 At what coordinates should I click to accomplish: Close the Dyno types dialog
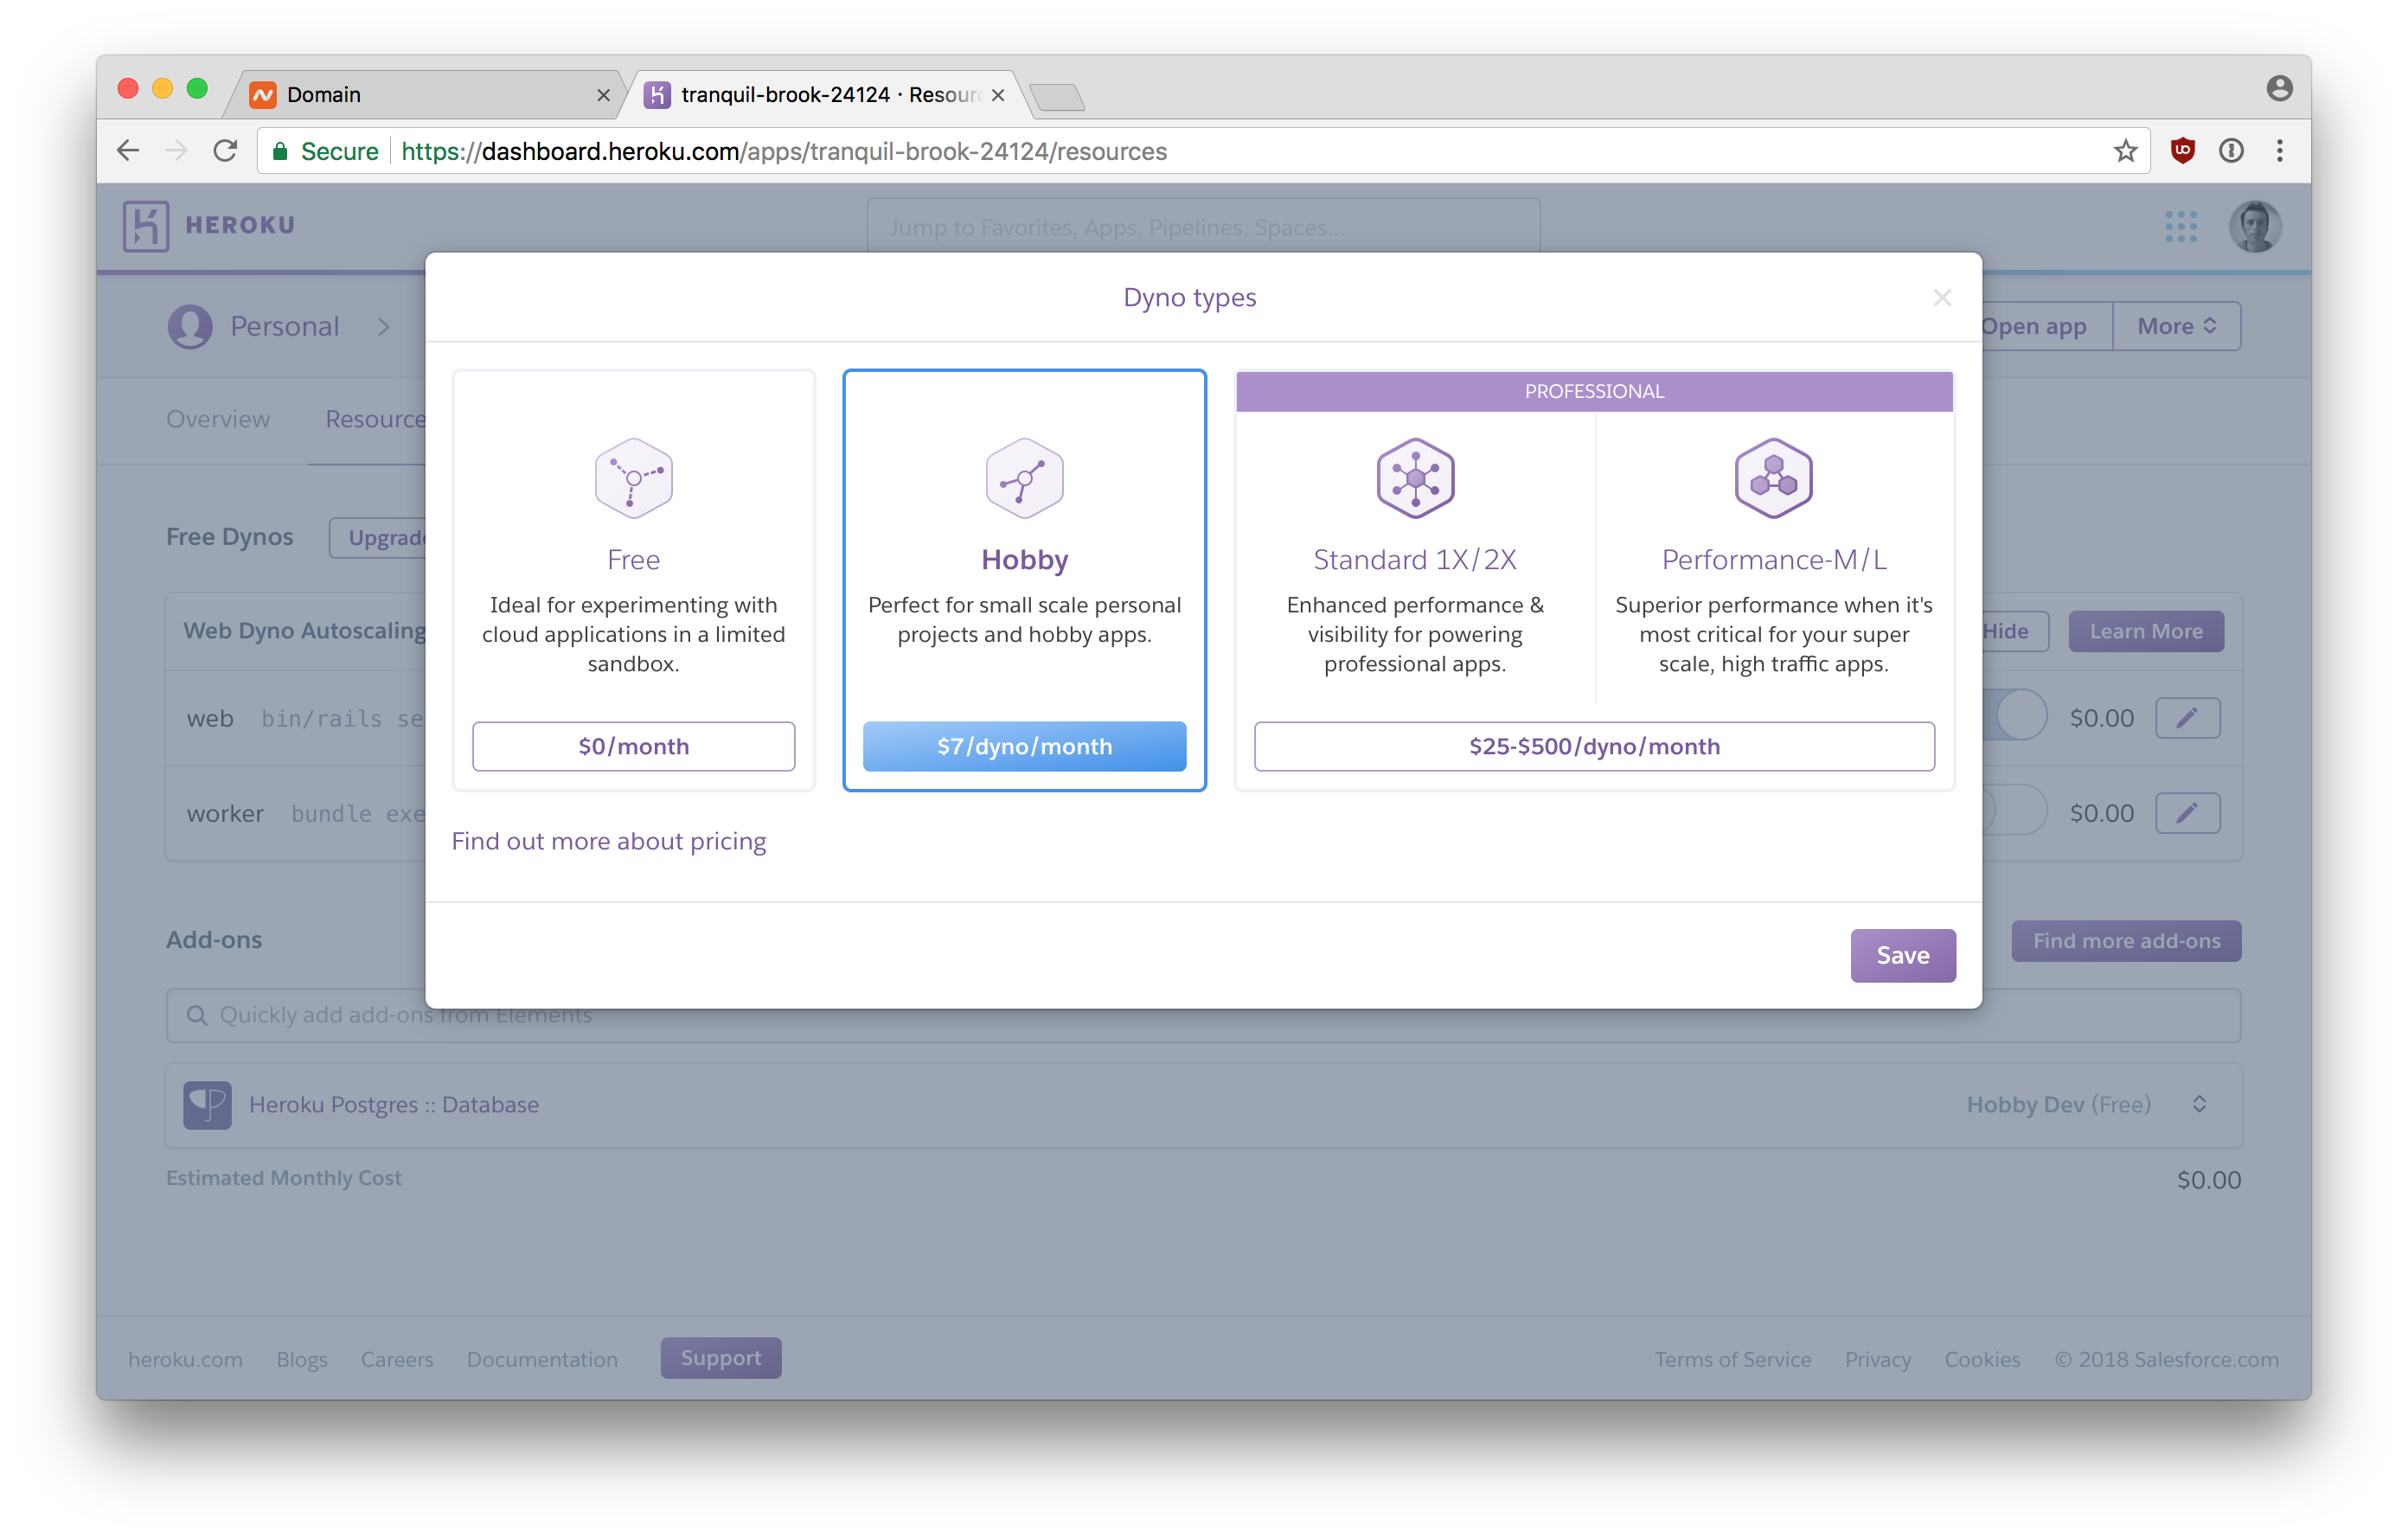pos(1942,298)
